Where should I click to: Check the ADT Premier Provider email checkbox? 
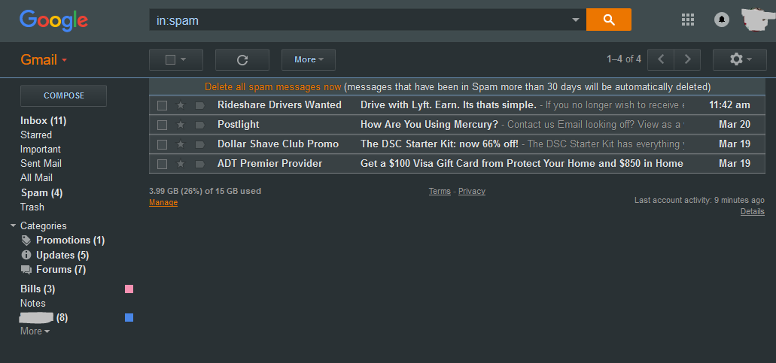(x=162, y=164)
